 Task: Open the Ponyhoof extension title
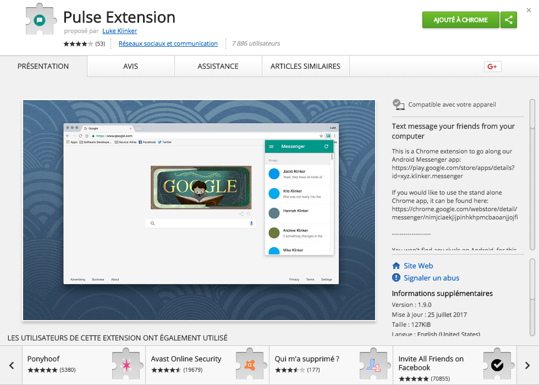(x=43, y=359)
